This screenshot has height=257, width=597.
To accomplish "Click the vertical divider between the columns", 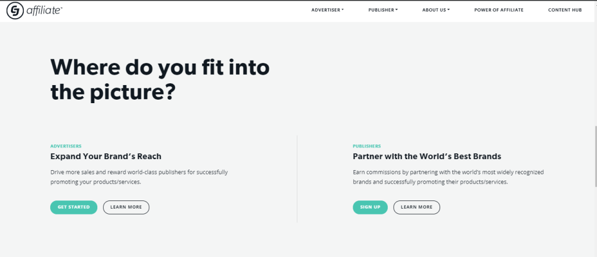I will coord(297,178).
